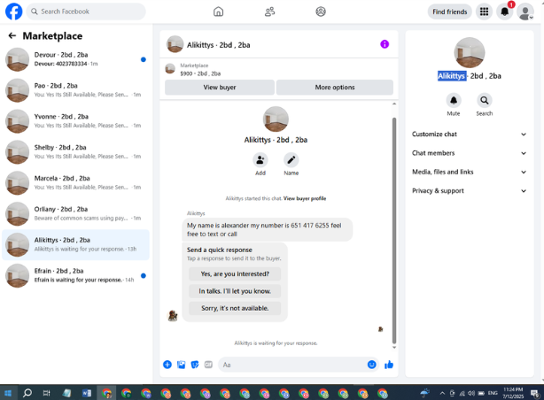Click the chat scrollbar up arrow

click(394, 104)
